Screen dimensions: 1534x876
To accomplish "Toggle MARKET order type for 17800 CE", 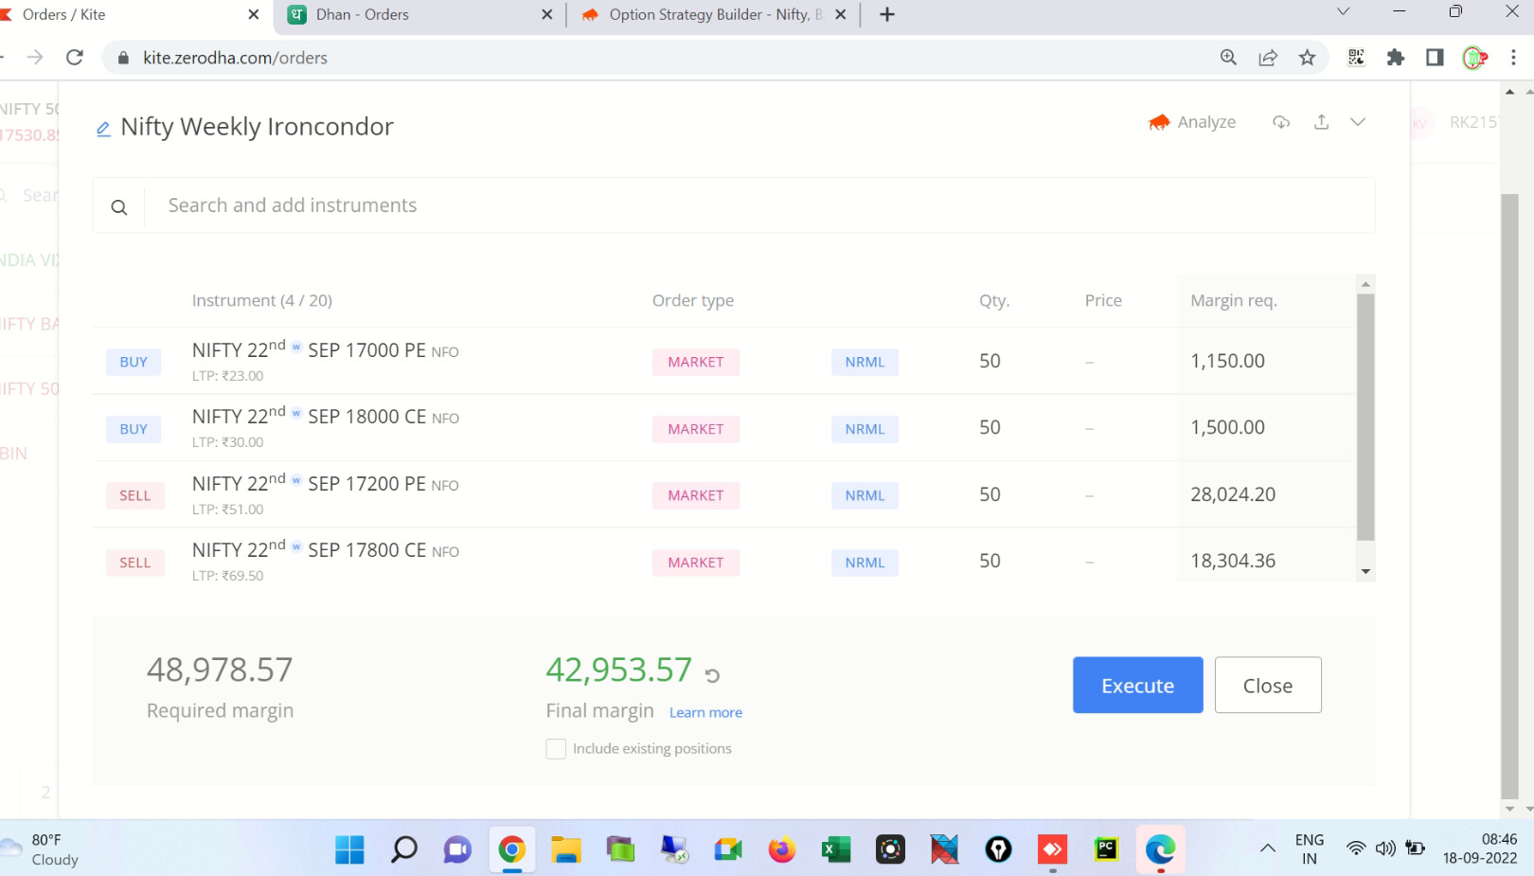I will (696, 563).
